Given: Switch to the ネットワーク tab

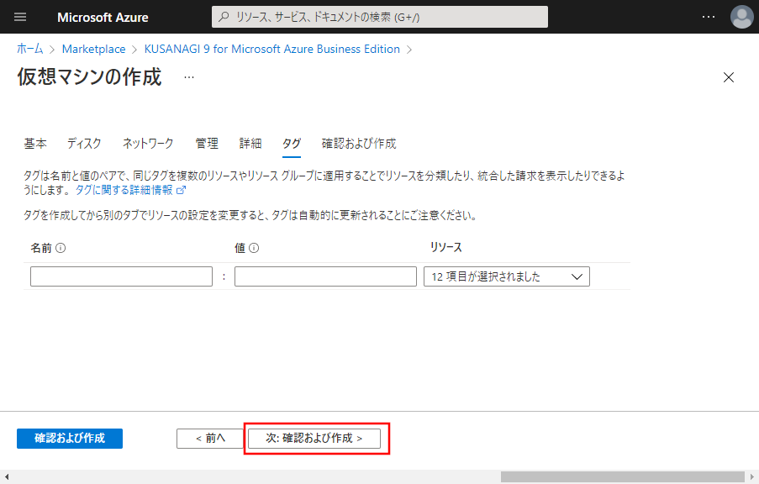Looking at the screenshot, I should tap(148, 143).
